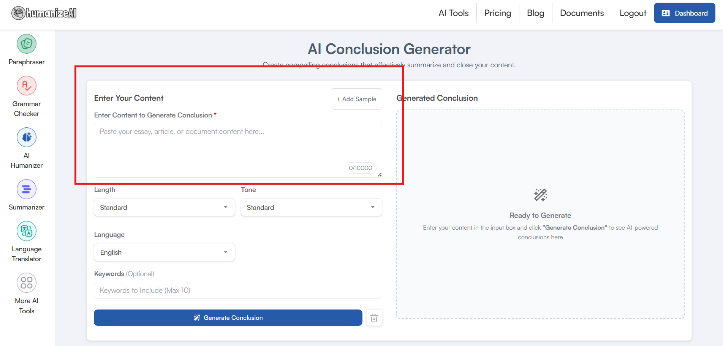Open the Dashboard button

[x=684, y=13]
